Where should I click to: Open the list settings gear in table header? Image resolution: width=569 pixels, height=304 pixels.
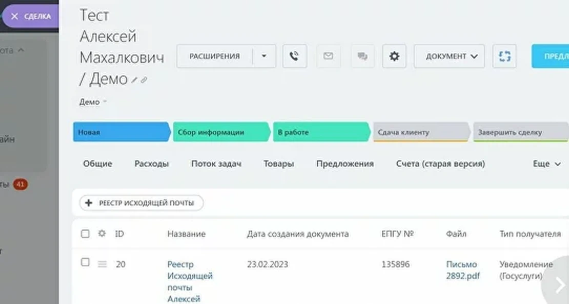click(101, 234)
